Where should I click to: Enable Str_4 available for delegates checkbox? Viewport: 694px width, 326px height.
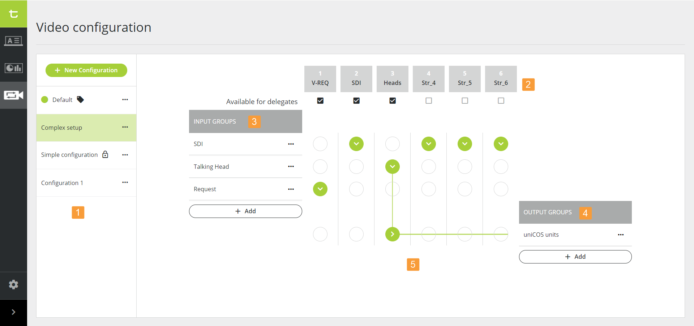tap(429, 101)
